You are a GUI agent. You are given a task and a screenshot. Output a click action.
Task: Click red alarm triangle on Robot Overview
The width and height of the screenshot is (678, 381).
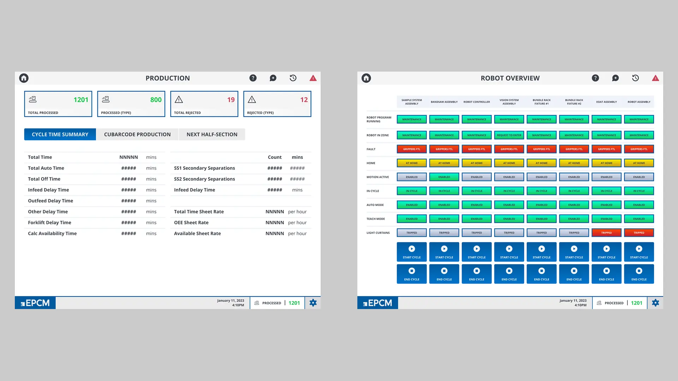coord(655,78)
